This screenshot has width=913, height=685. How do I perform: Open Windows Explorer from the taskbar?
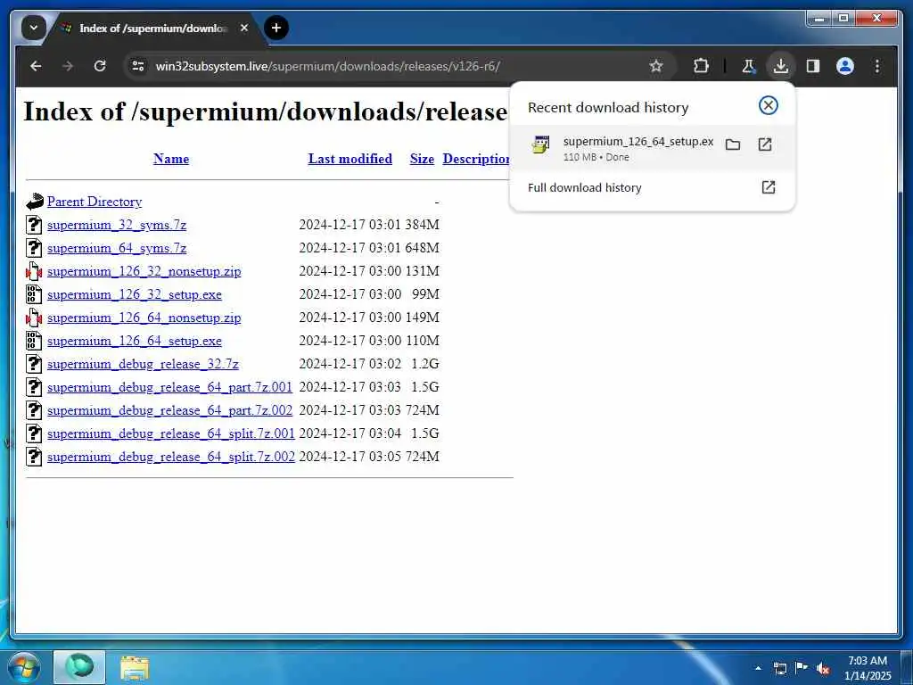135,668
